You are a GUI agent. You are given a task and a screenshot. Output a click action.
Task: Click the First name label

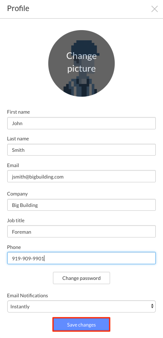(x=19, y=112)
